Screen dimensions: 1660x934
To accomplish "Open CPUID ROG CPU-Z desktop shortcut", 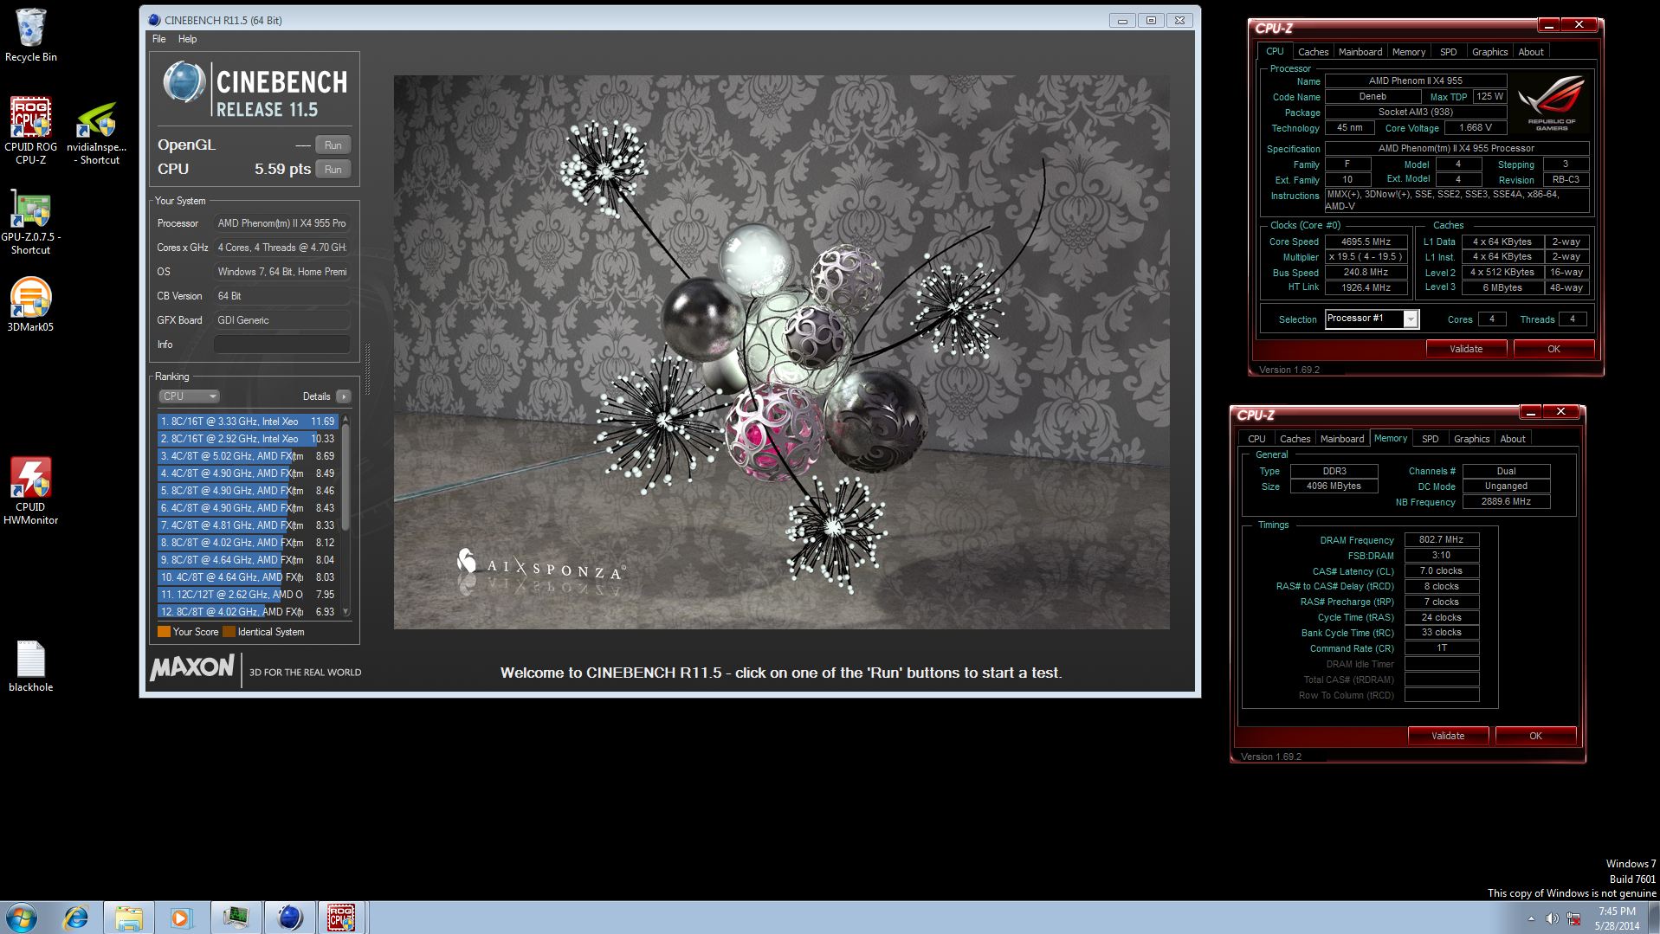I will coord(30,130).
